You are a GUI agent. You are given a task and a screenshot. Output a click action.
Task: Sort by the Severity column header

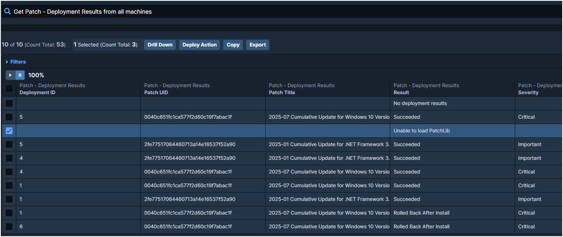pyautogui.click(x=528, y=93)
